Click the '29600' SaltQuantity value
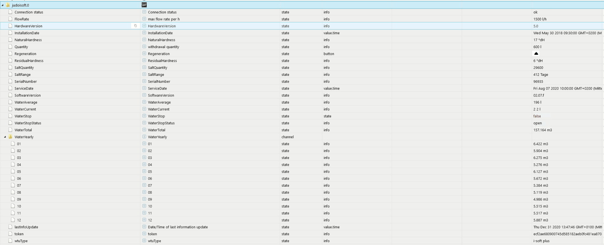Screen dimensions: 604x245 [x=538, y=68]
